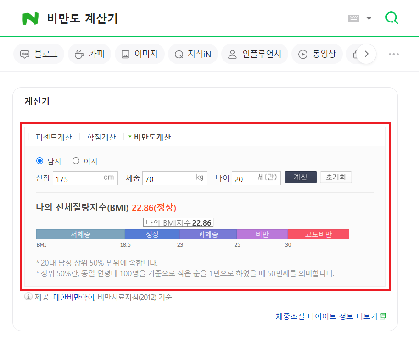Viewport: 419px width, 338px height.
Task: Expand more tabs with the right chevron
Action: coord(367,54)
